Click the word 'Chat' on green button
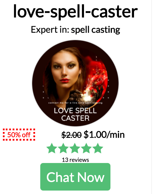This screenshot has width=153, height=194. tap(60, 177)
